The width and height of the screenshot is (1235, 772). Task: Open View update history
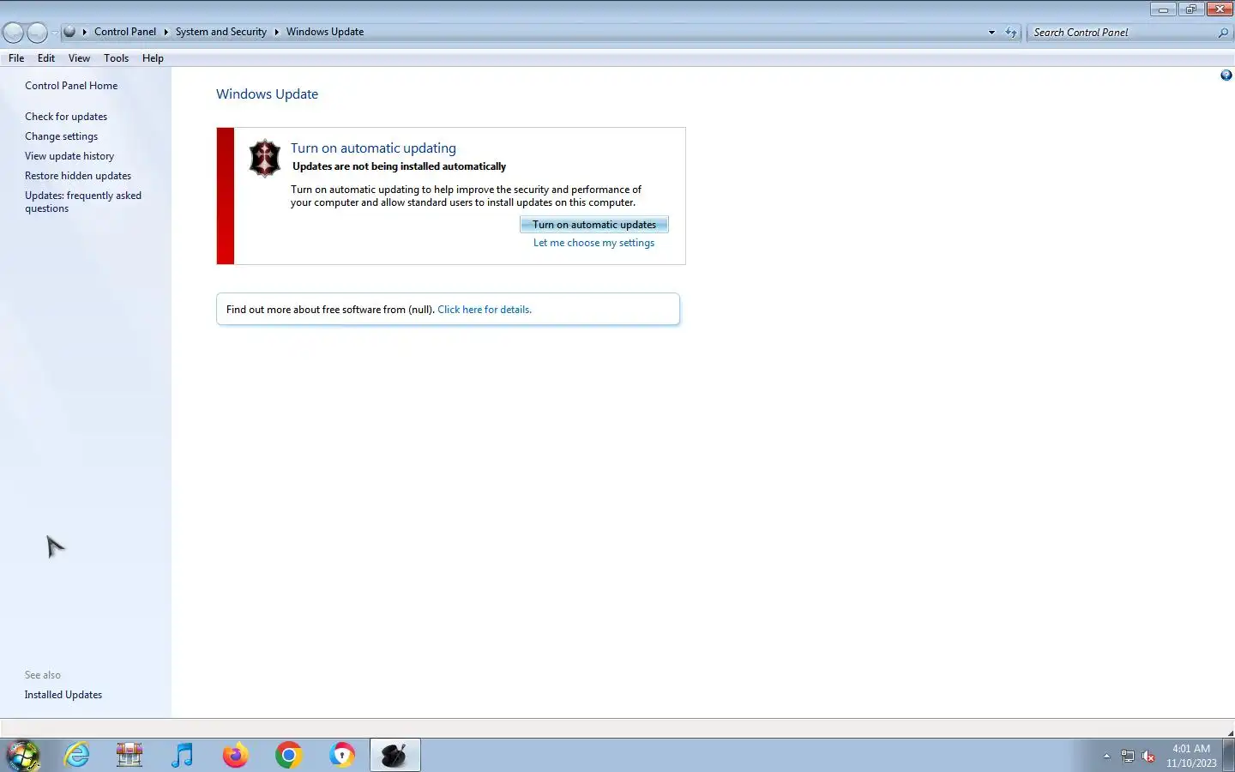pyautogui.click(x=69, y=156)
